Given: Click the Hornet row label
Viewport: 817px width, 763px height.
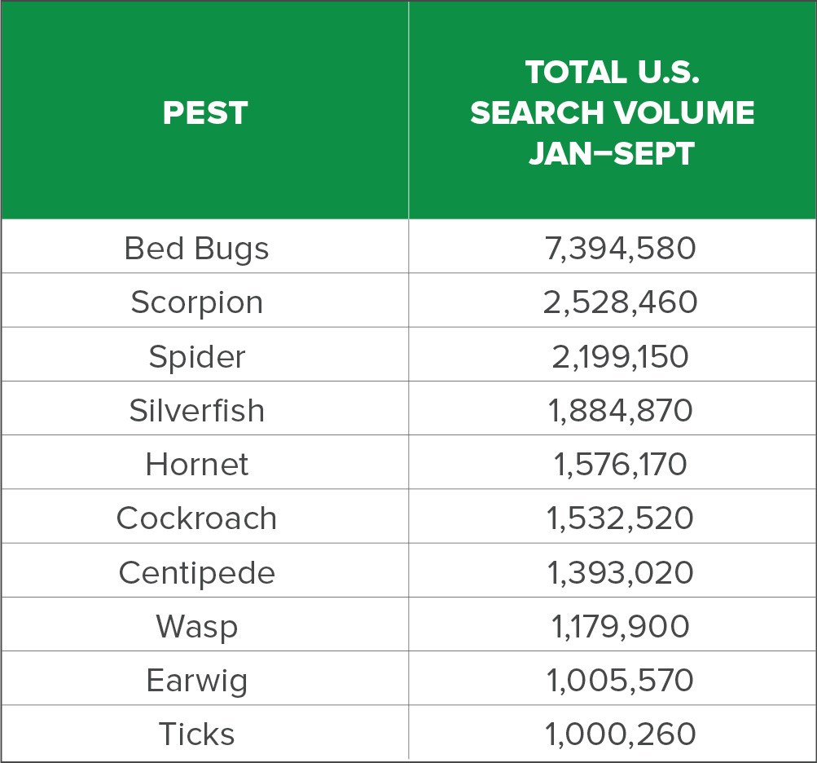Looking at the screenshot, I should 196,464.
